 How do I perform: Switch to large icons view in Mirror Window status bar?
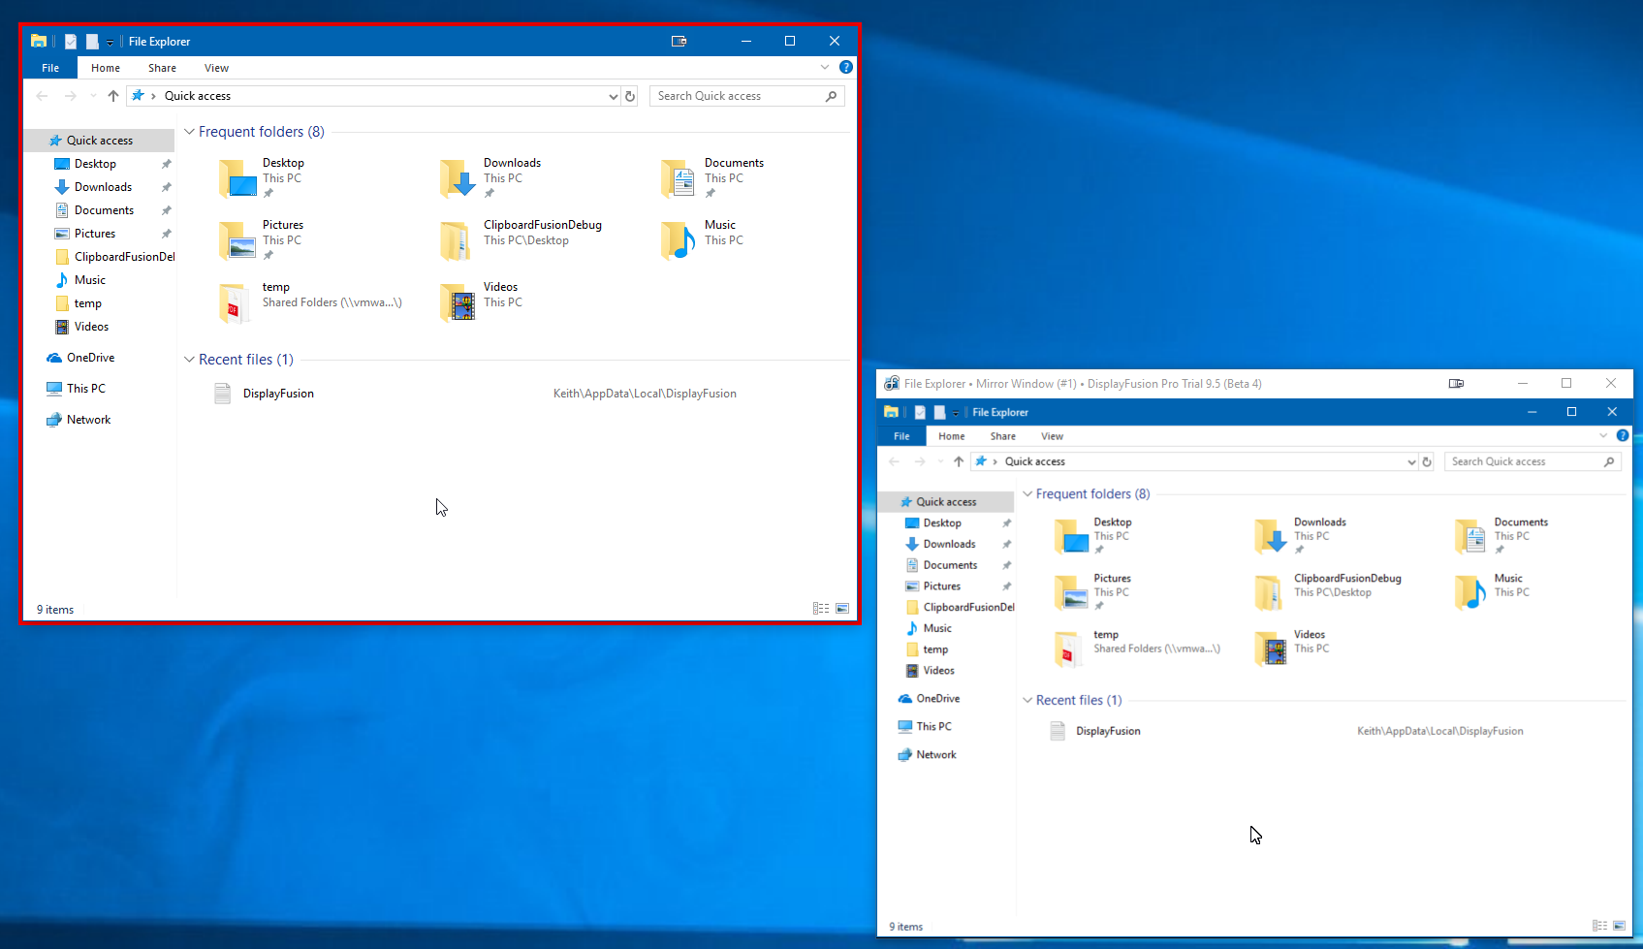(x=1619, y=926)
